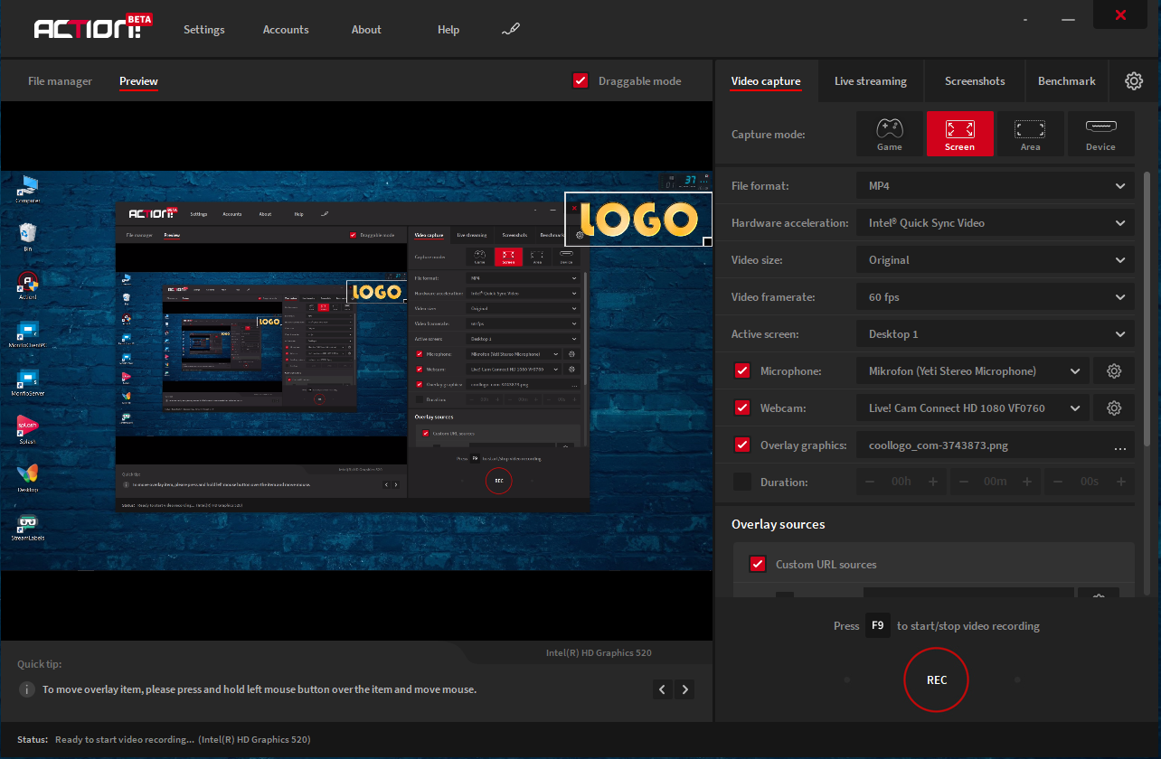Open the Help menu
1161x759 pixels.
pos(448,29)
